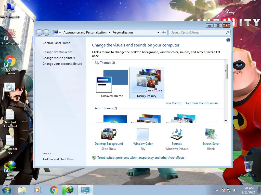This screenshot has height=195, width=261.
Task: Open Change desktop icons link
Action: (x=57, y=52)
